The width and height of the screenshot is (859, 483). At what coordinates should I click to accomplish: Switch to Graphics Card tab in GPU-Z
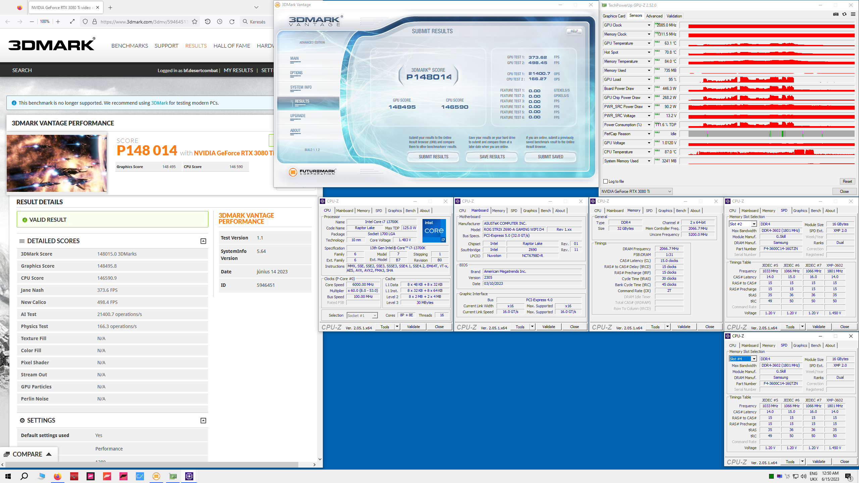pos(614,16)
